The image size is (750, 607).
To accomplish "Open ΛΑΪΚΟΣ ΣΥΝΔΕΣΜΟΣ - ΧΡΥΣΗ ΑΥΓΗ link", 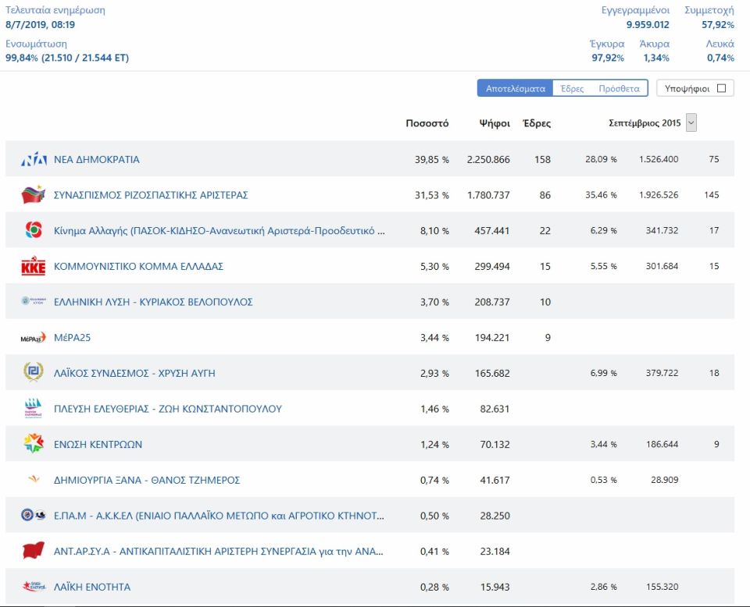I will pos(134,373).
